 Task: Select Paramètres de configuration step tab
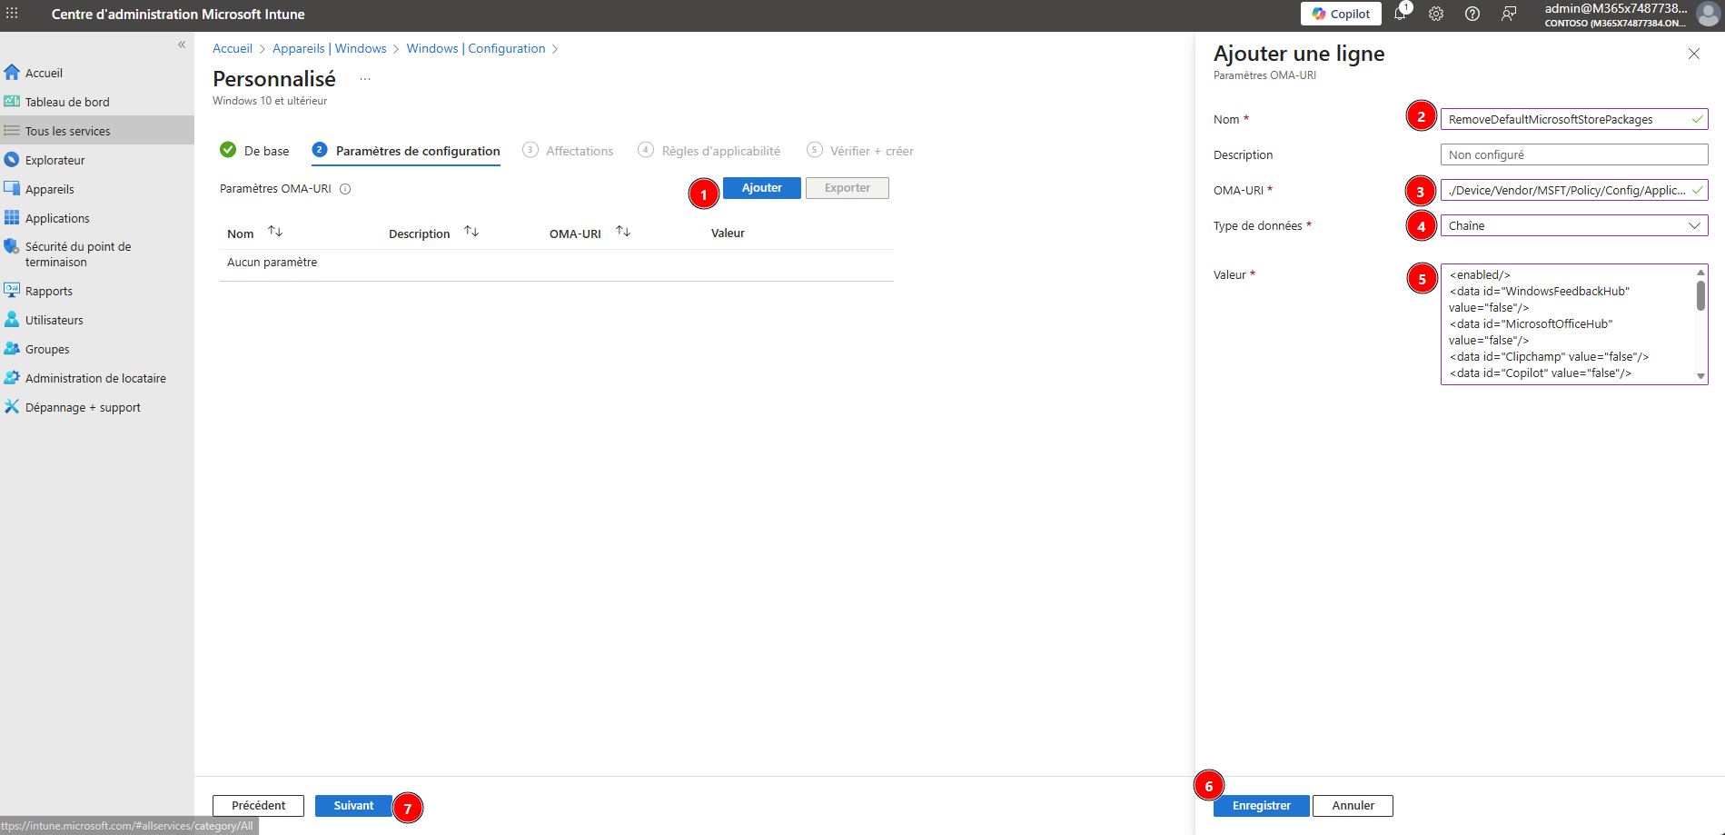click(406, 151)
